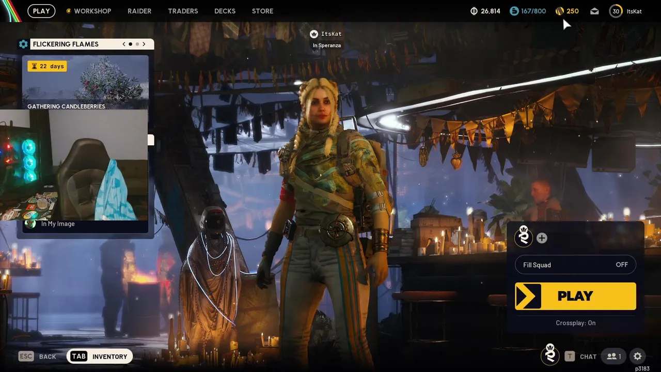Click the T key chat shortcut icon
This screenshot has width=661, height=372.
[570, 356]
